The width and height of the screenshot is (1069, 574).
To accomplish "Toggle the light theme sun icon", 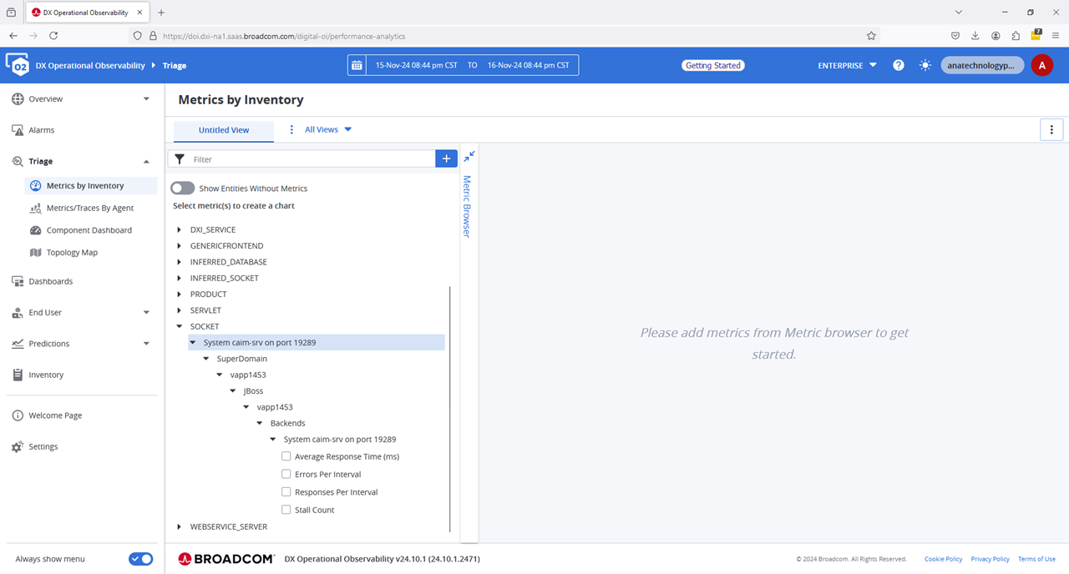I will click(x=925, y=65).
